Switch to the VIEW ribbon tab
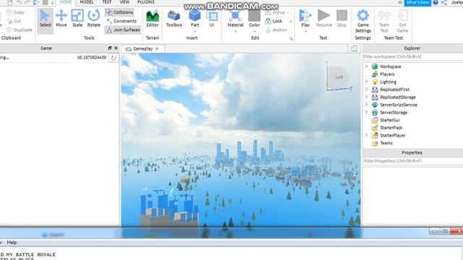The image size is (463, 260). click(x=124, y=2)
